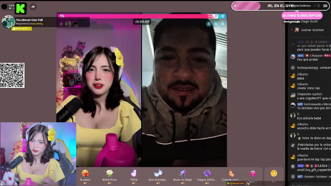The width and height of the screenshot is (331, 186).
Task: Open Juamer Guzman's viewer avatar
Action: [297, 30]
